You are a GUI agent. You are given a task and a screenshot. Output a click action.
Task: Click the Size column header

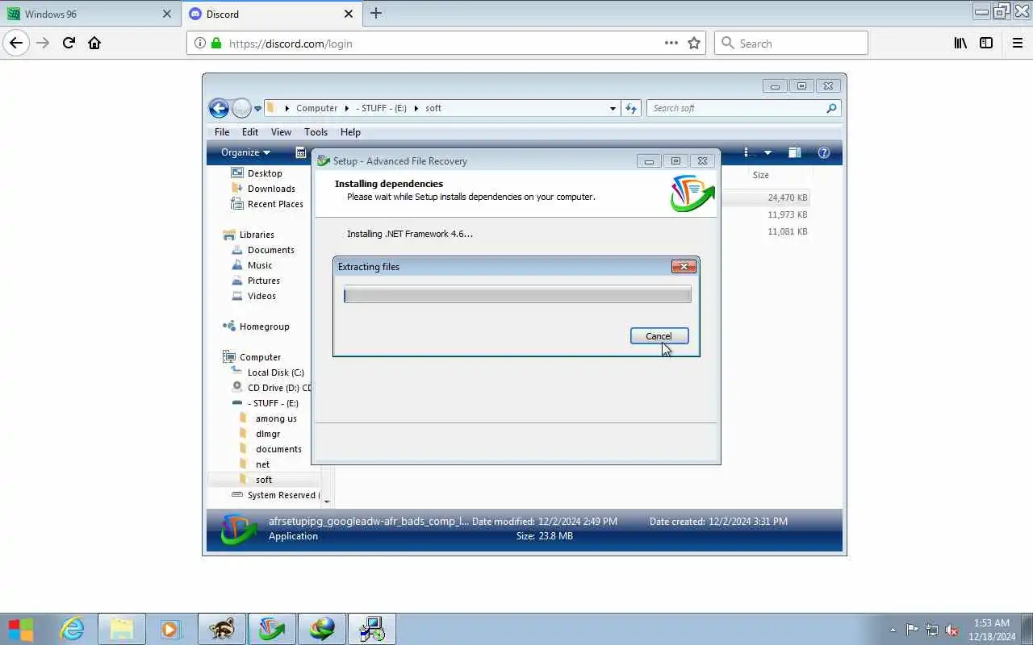(x=761, y=175)
